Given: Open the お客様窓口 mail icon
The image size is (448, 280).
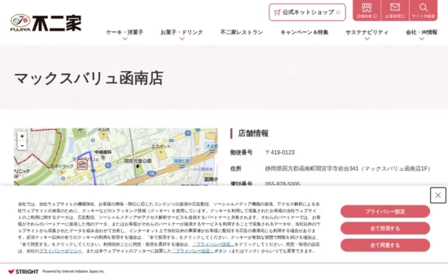Looking at the screenshot, I should [x=395, y=10].
